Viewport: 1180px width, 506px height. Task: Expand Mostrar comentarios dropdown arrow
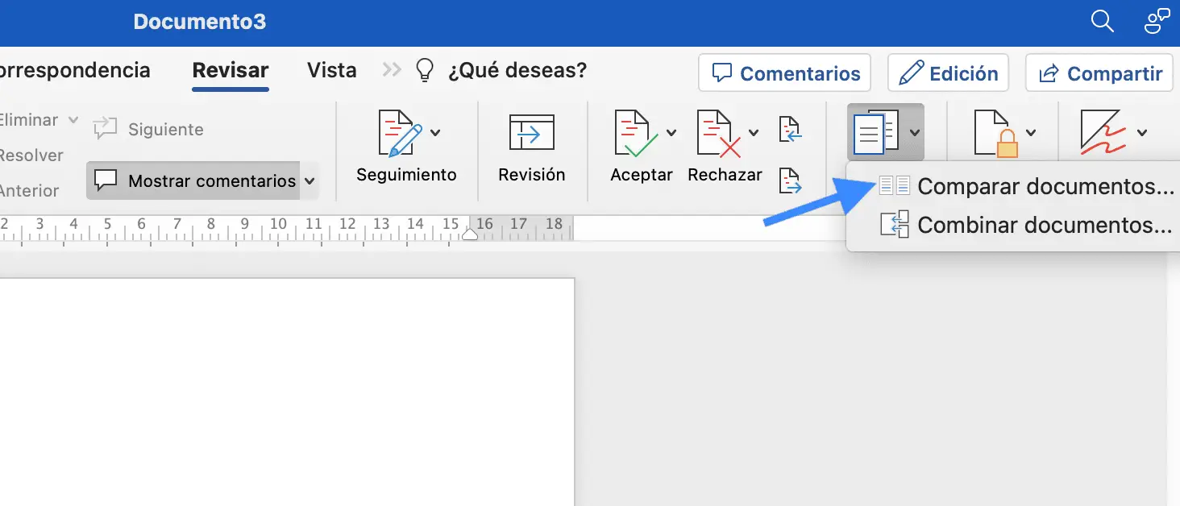click(x=310, y=181)
